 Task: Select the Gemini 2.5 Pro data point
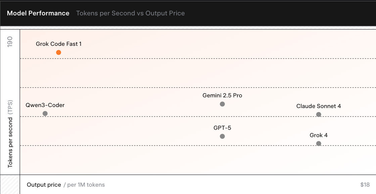point(222,104)
